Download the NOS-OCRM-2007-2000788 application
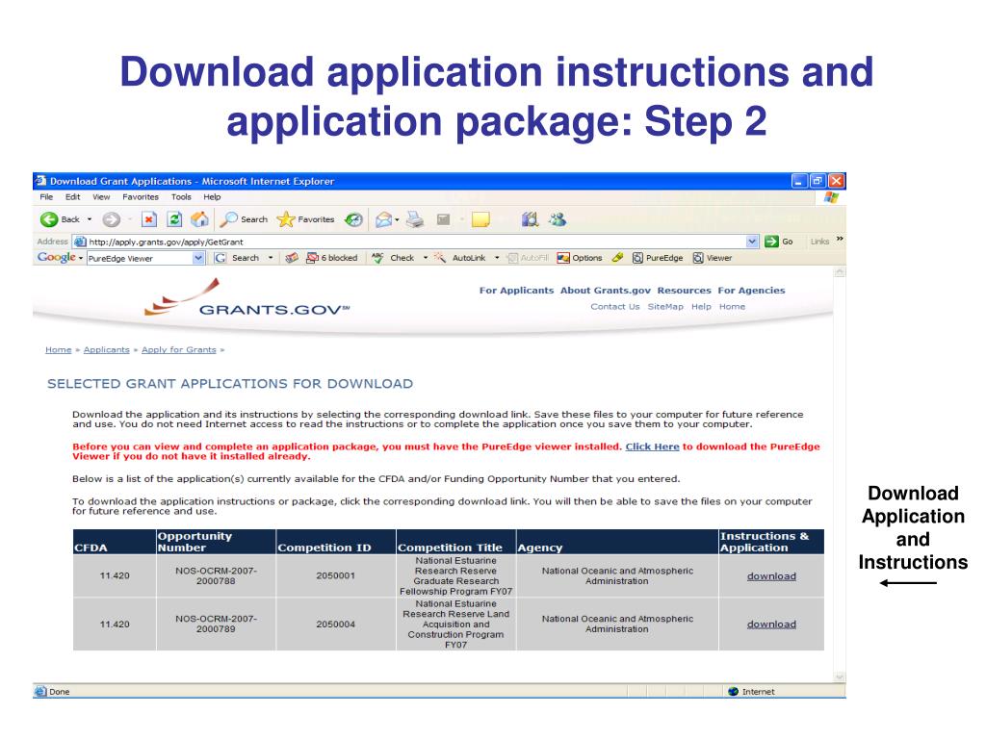The height and width of the screenshot is (739, 986). 771,576
